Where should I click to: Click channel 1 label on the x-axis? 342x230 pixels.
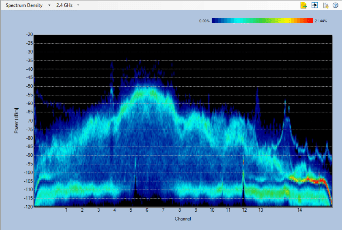click(66, 210)
